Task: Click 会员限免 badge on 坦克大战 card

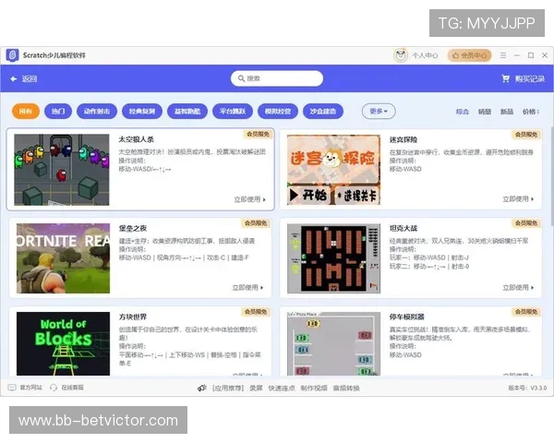Action: point(526,223)
